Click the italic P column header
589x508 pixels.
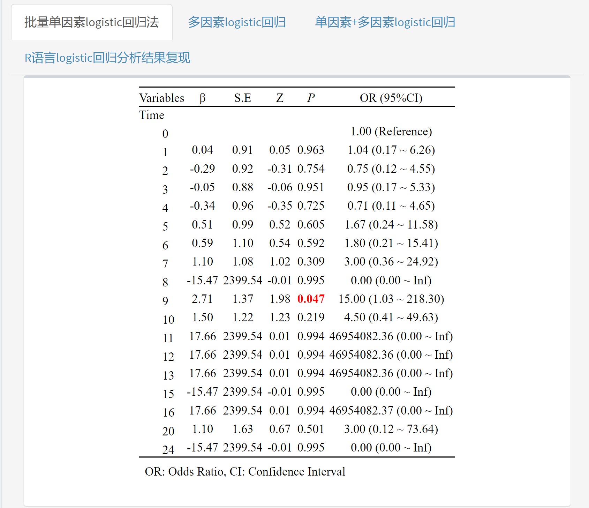pyautogui.click(x=311, y=98)
